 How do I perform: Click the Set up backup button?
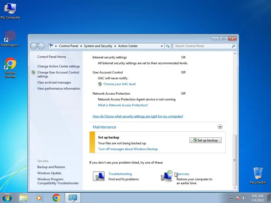(x=205, y=140)
